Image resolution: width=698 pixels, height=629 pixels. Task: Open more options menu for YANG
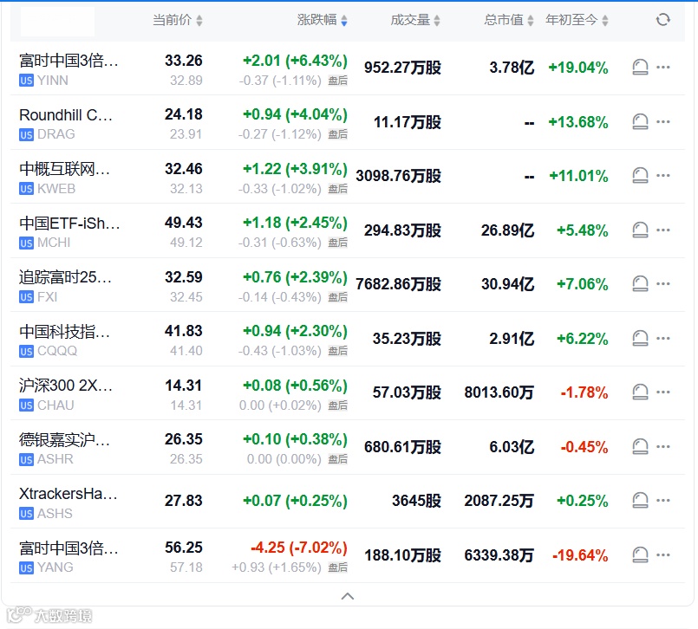point(663,554)
